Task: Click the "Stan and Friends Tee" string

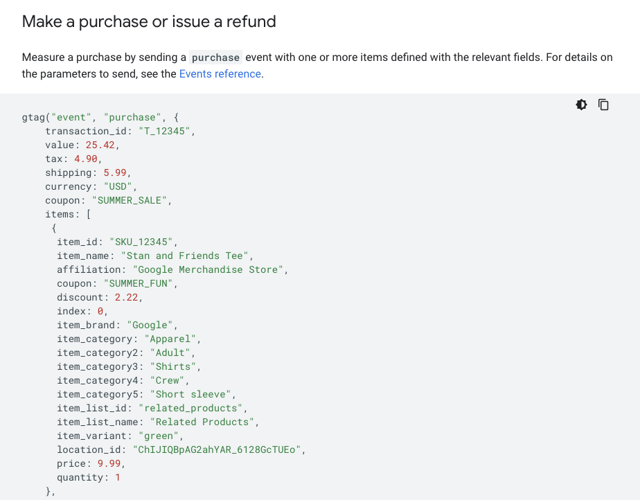Action: pos(185,256)
